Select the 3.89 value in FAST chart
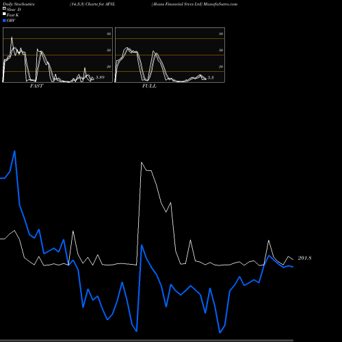Image resolution: width=342 pixels, height=342 pixels. (x=100, y=77)
